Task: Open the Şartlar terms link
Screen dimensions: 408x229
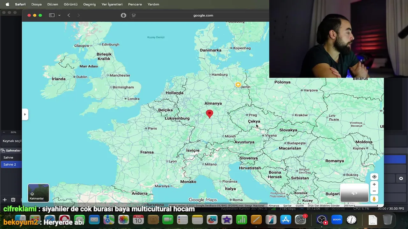Action: coord(288,206)
